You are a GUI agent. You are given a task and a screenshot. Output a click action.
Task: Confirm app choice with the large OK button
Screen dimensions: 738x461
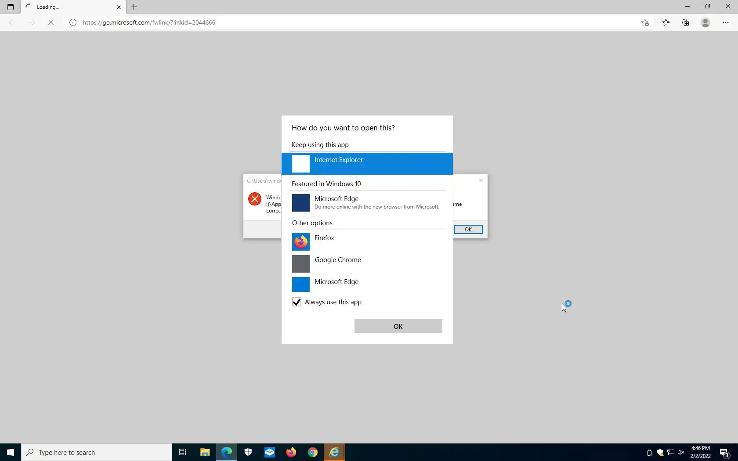click(398, 326)
